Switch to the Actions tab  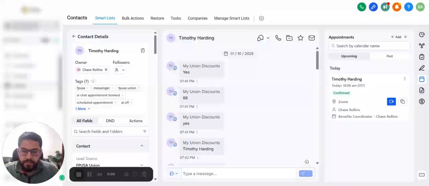tap(136, 121)
